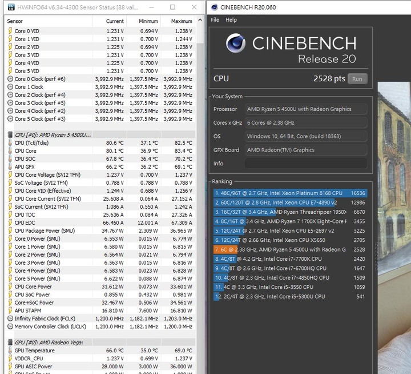This screenshot has height=374, width=411.
Task: Click the CPU EDC lightning icon
Action: 10,222
